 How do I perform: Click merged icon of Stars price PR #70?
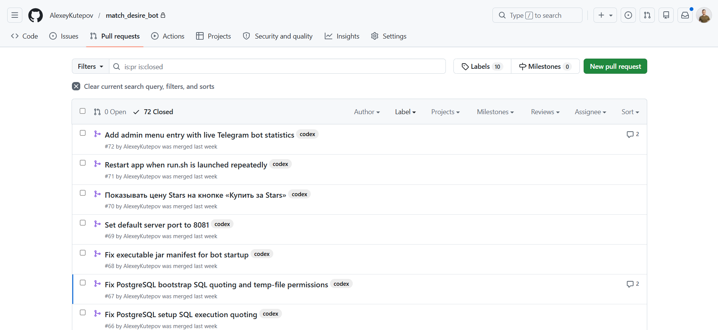coord(97,194)
